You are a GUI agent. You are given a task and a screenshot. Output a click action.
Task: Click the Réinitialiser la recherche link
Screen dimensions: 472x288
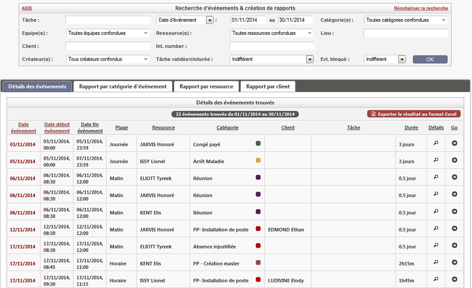click(x=421, y=8)
